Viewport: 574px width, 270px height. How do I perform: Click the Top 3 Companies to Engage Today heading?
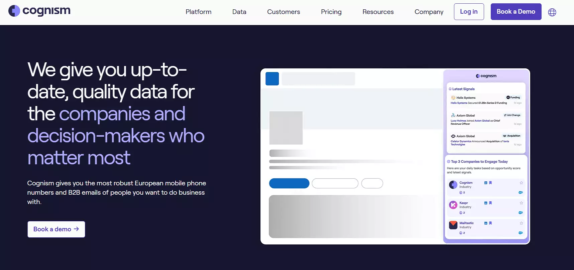click(x=479, y=162)
